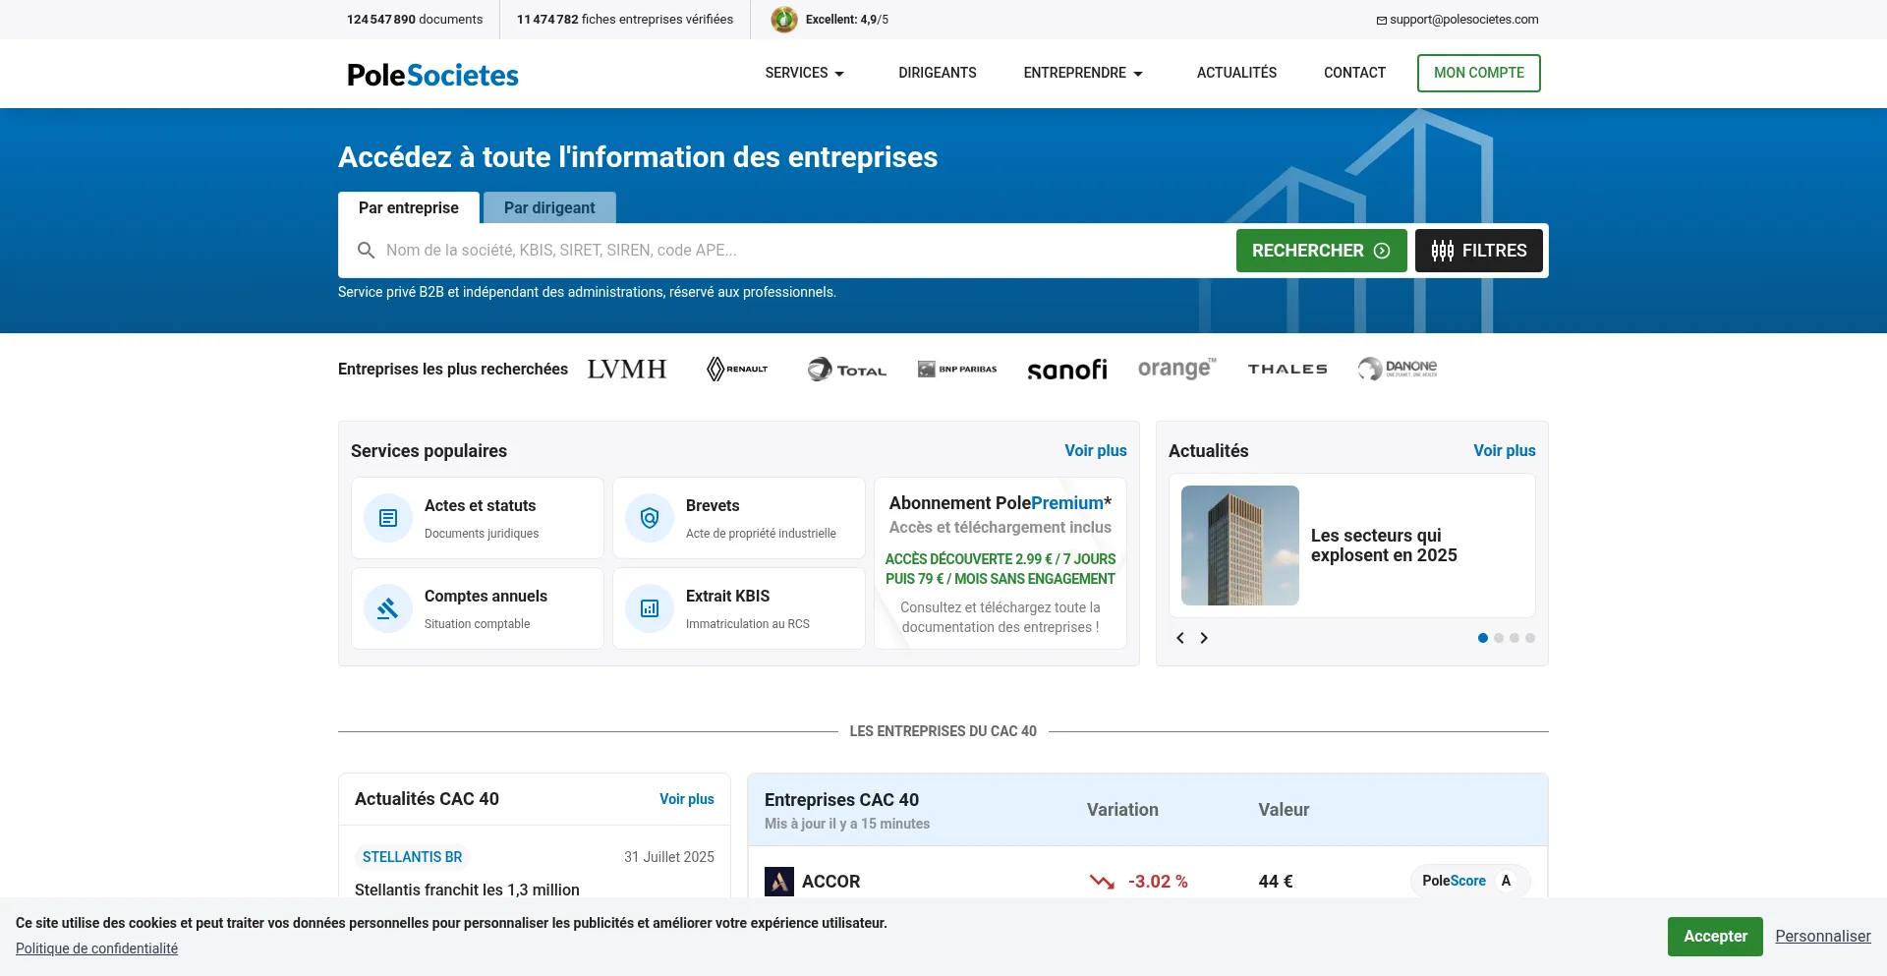Screen dimensions: 1887x976
Task: Select the Sanofi logo
Action: 1066,370
